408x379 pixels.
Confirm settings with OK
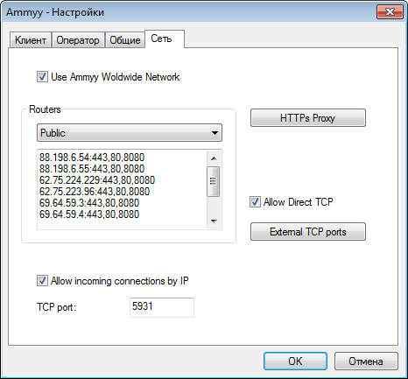pos(295,361)
